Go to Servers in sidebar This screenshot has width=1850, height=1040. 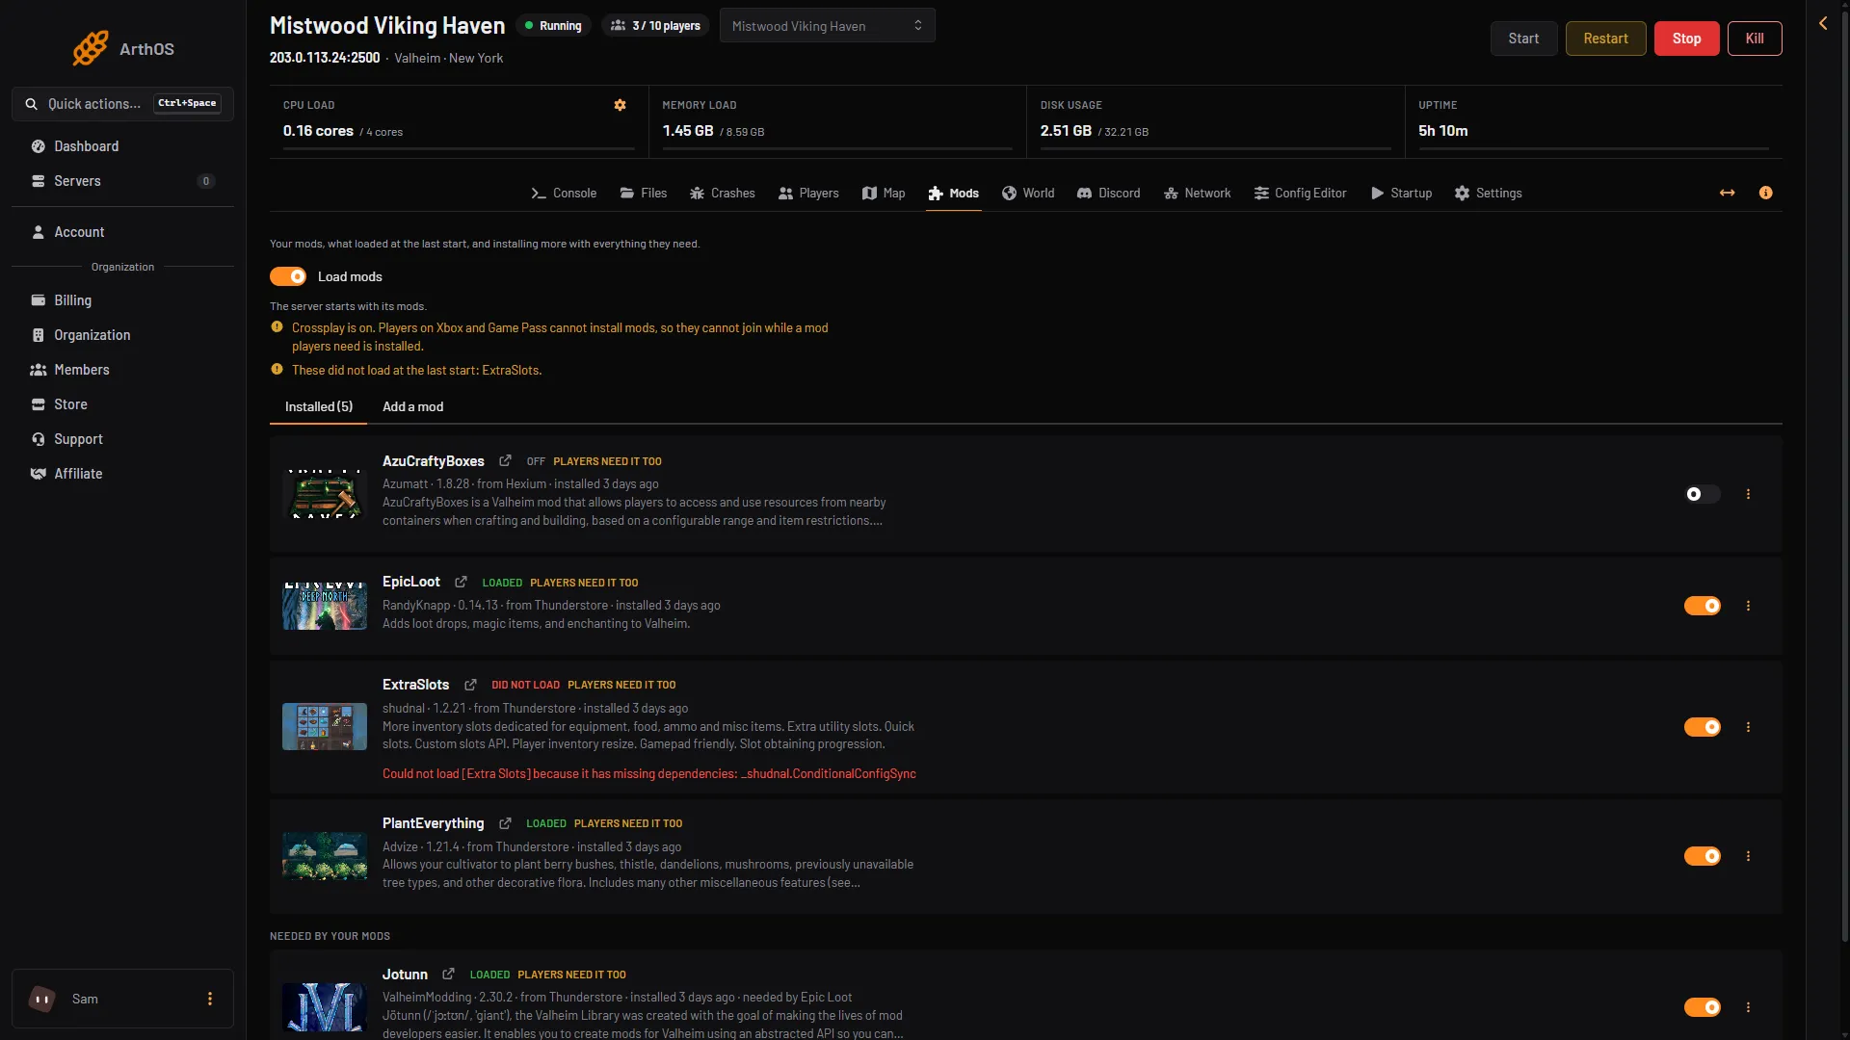pyautogui.click(x=123, y=181)
